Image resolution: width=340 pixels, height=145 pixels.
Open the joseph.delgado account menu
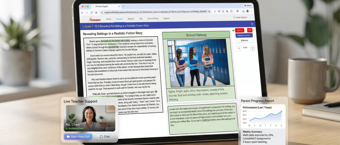[x=242, y=18]
